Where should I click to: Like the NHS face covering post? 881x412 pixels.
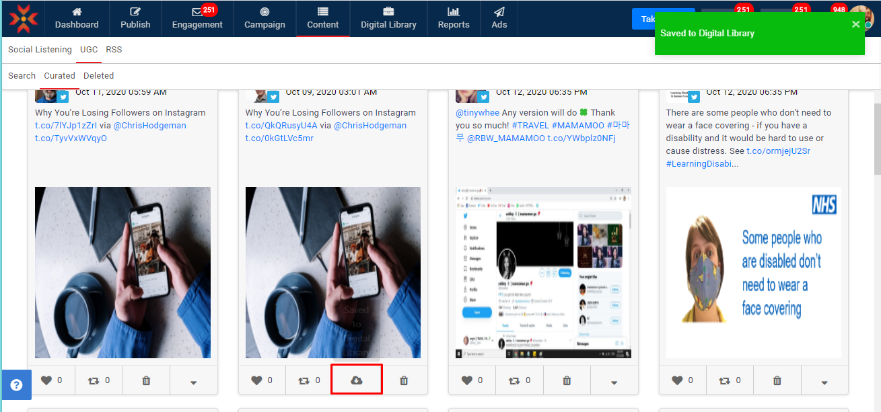(x=682, y=380)
